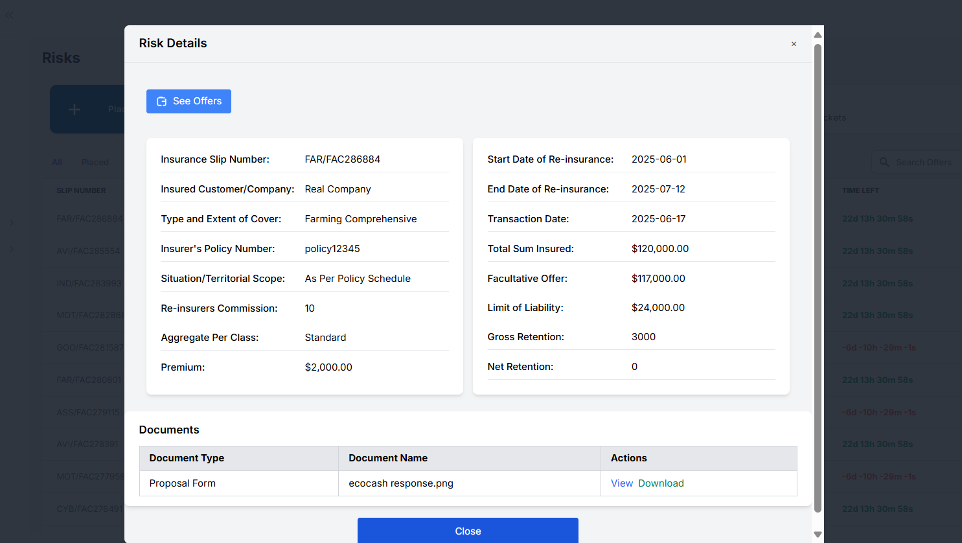Focus the Search Offers input field
962x543 pixels.
click(x=924, y=162)
